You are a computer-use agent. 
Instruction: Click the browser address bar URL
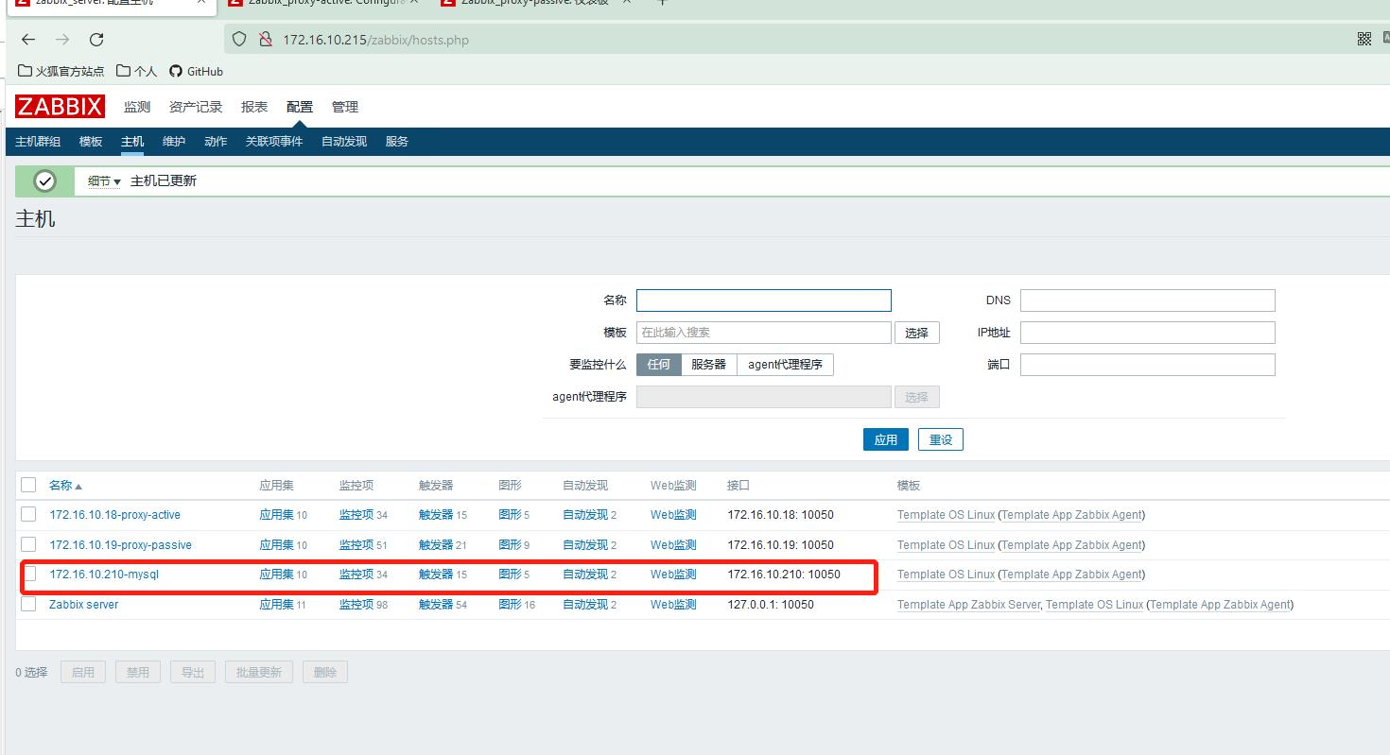coord(376,40)
